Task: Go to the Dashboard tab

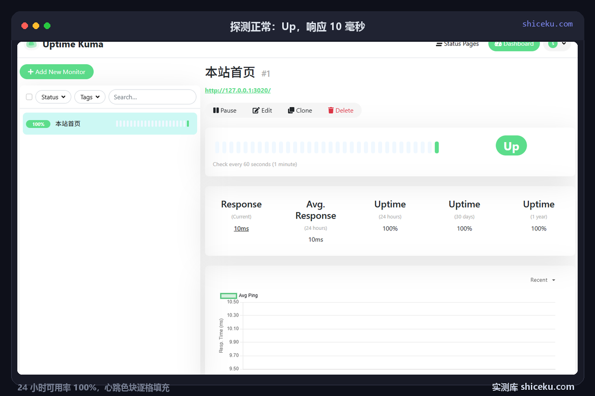Action: (x=514, y=44)
